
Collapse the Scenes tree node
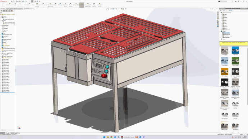click(220, 32)
